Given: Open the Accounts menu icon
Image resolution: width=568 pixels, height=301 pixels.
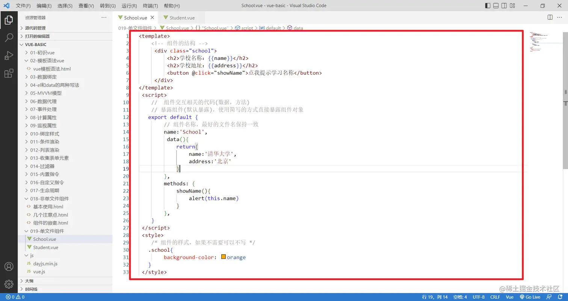Looking at the screenshot, I should (x=9, y=267).
